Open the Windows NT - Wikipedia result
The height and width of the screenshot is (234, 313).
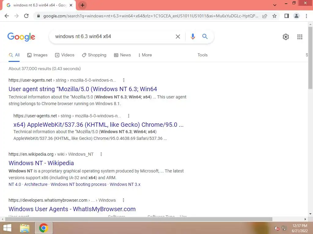coord(41,163)
